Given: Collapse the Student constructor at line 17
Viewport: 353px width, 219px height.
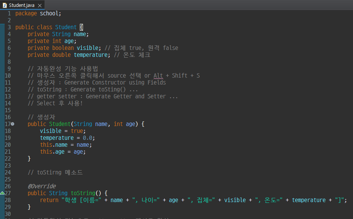Looking at the screenshot, I should click(13, 124).
